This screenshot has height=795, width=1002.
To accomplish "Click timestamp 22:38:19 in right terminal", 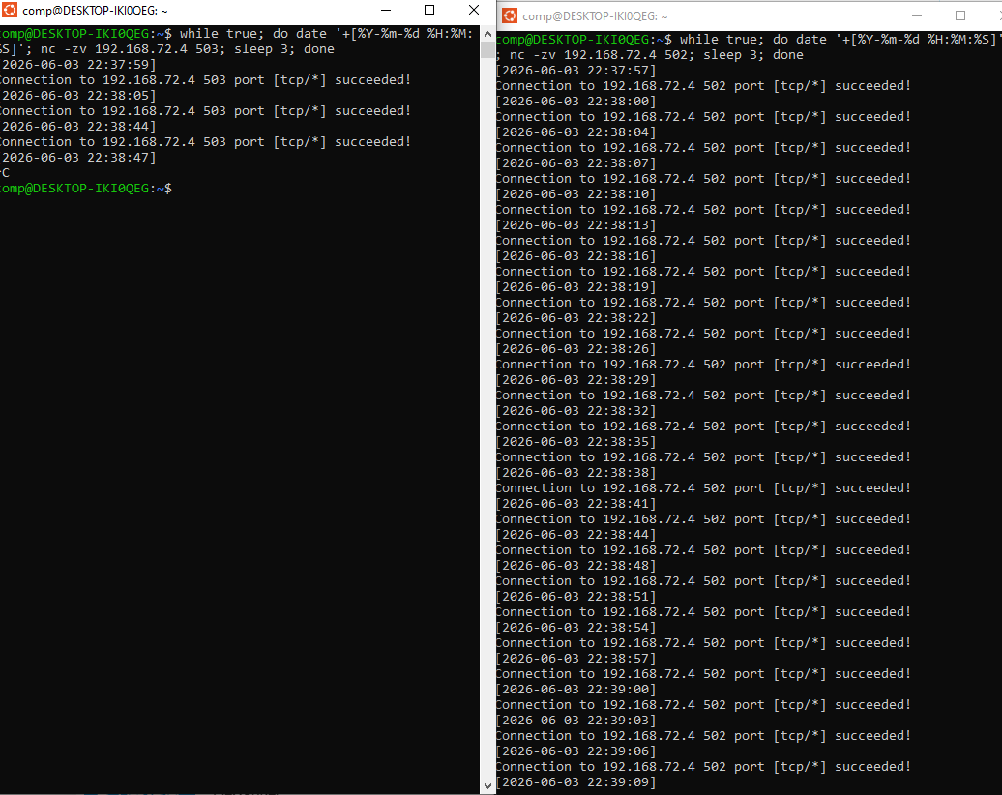I will click(x=576, y=287).
